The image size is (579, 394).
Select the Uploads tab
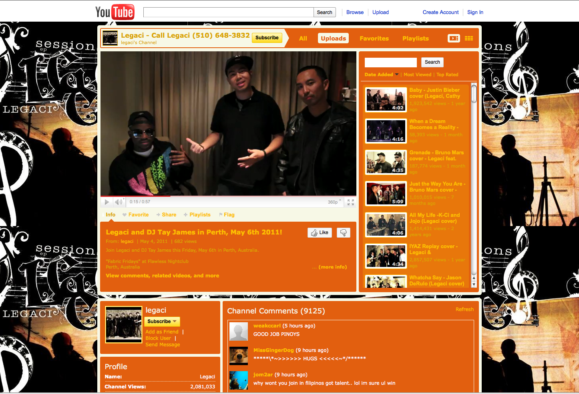click(333, 38)
